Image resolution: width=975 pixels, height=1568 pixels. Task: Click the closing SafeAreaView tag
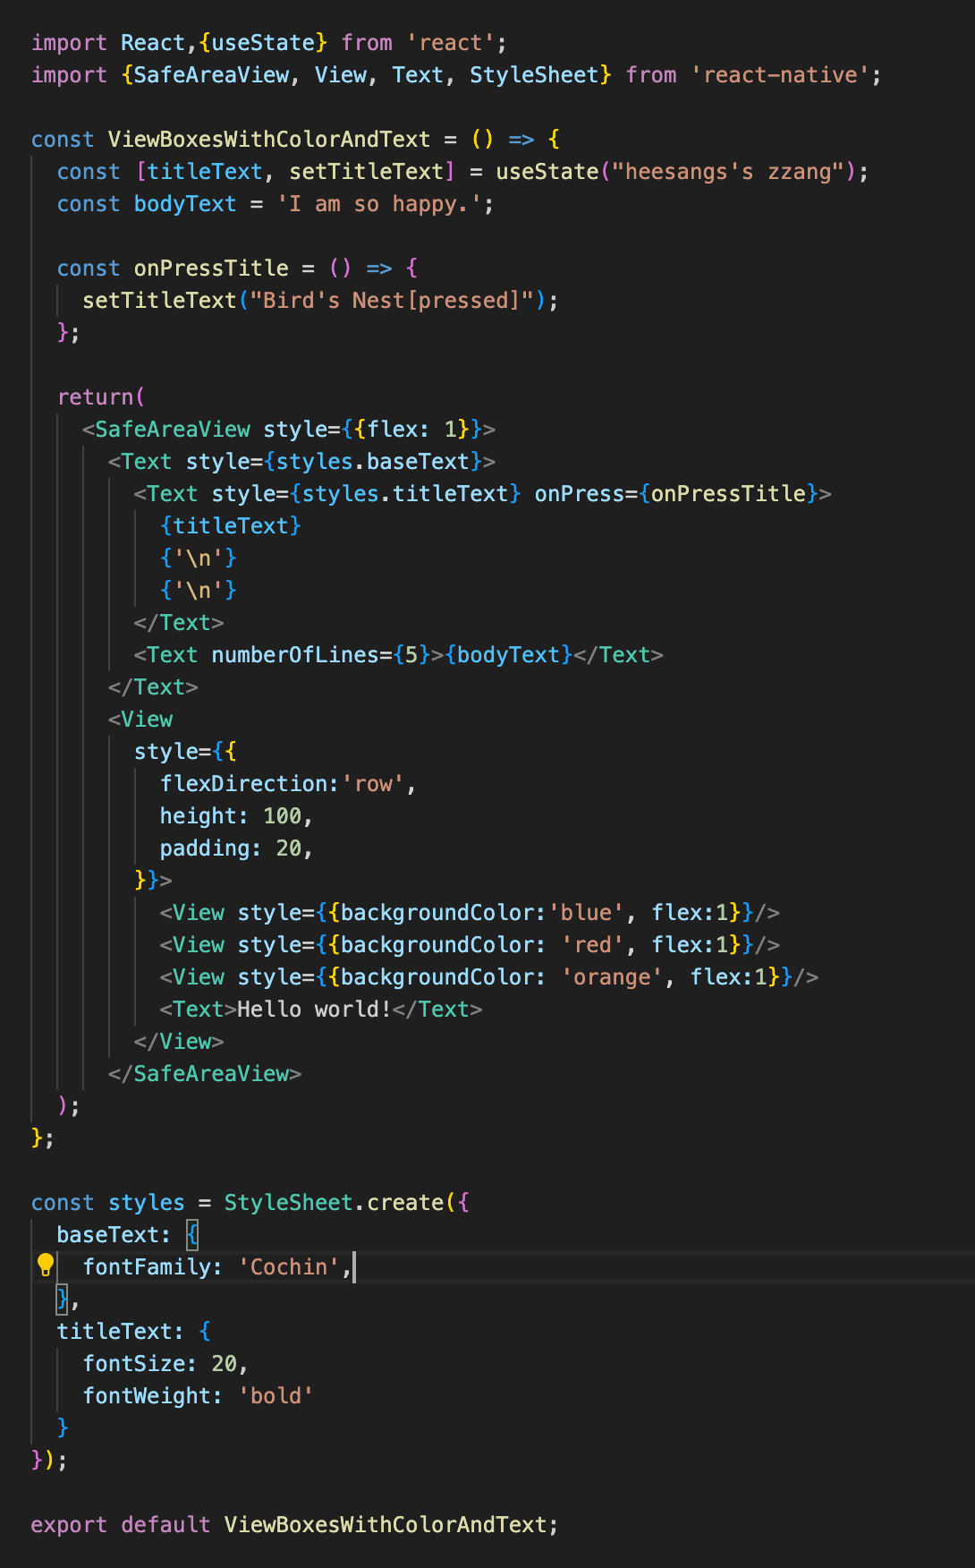(x=205, y=1074)
